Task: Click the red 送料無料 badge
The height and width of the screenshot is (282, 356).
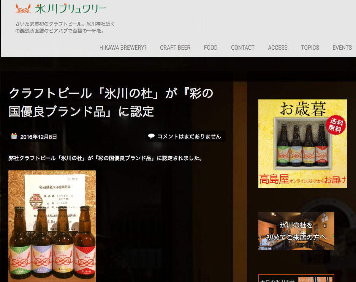Action: pos(335,124)
